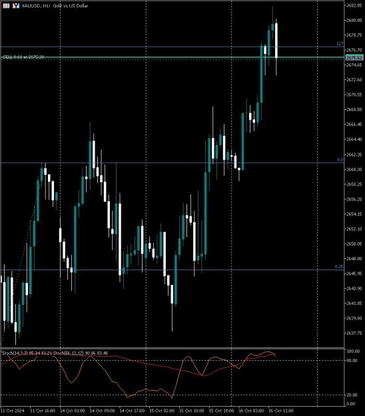Screen dimensions: 365x416
Task: Click the 2680.80 price scale value
Action: [x=354, y=20]
